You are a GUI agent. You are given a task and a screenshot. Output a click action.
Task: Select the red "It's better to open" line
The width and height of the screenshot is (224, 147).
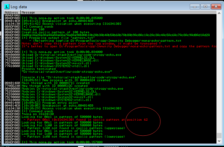119,46
